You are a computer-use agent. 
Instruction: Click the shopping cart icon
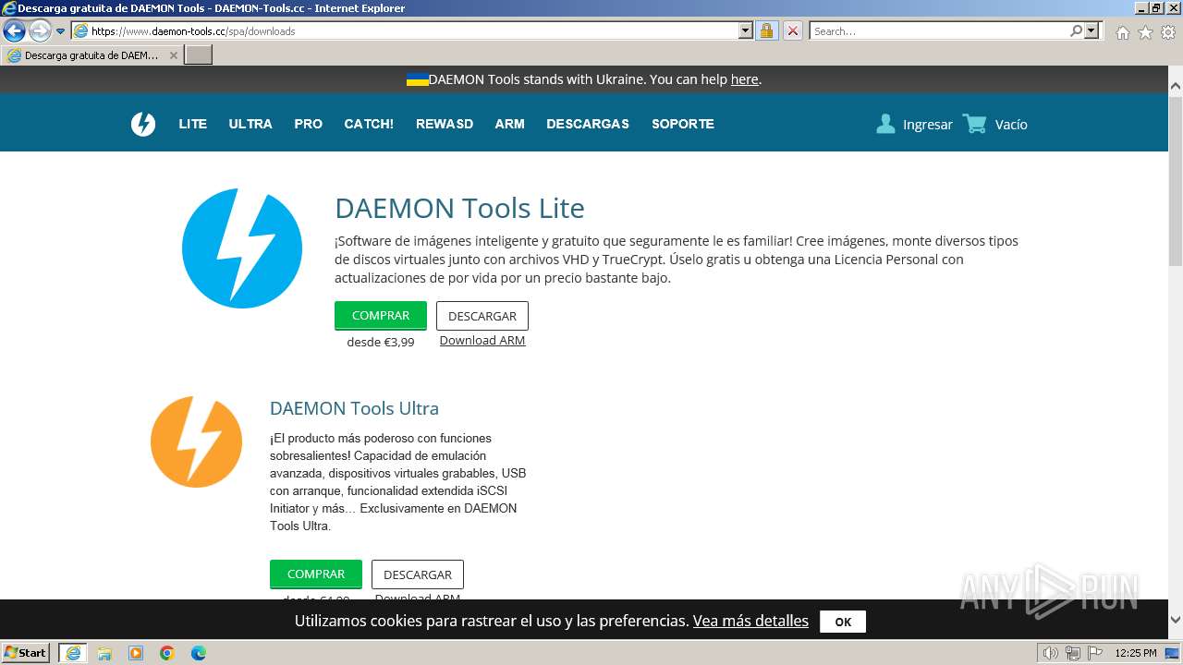pos(975,124)
